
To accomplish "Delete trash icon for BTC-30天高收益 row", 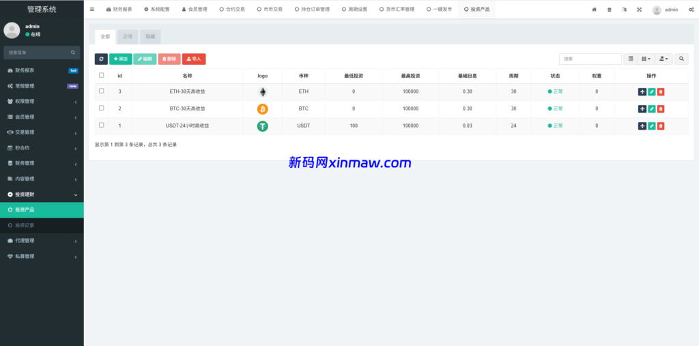I will 661,109.
